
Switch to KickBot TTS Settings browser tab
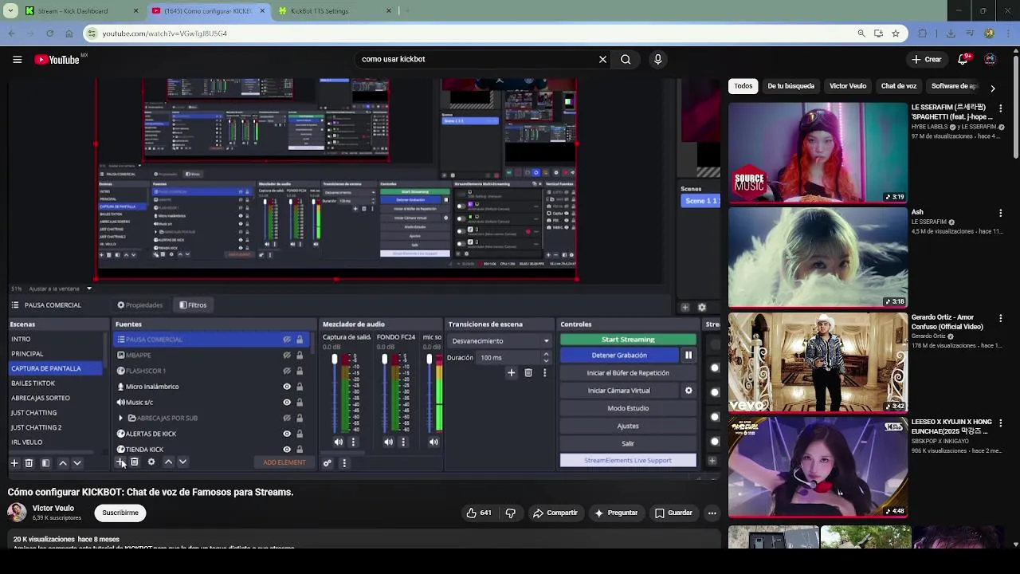point(335,11)
